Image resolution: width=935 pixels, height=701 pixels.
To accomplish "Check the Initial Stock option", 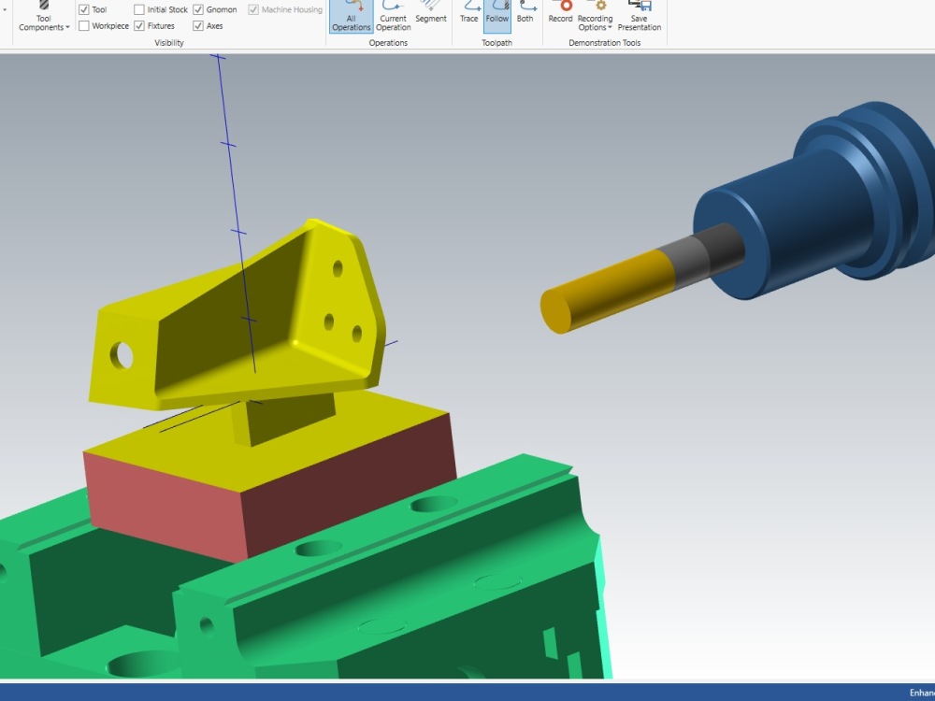I will pyautogui.click(x=138, y=8).
